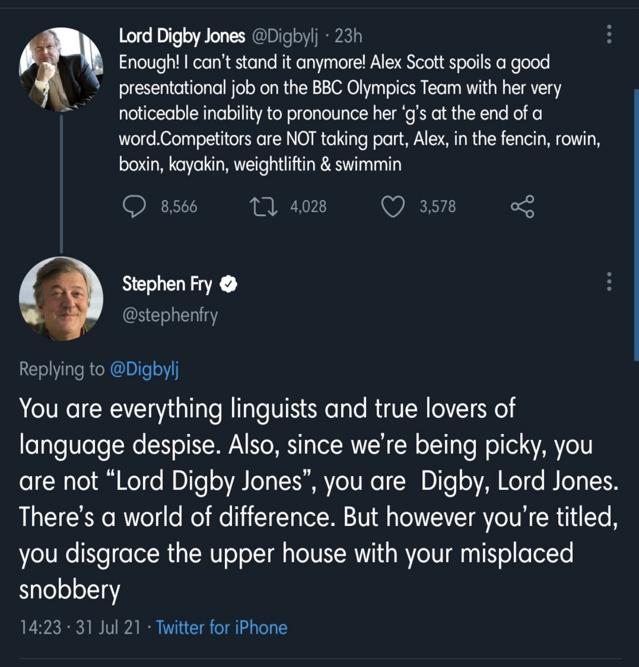The width and height of the screenshot is (639, 667).
Task: Like the tweet with the heart icon
Action: 393,207
